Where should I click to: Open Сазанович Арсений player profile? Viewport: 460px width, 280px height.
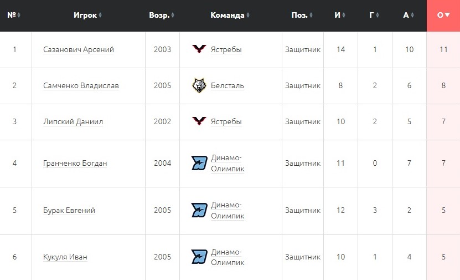click(79, 49)
